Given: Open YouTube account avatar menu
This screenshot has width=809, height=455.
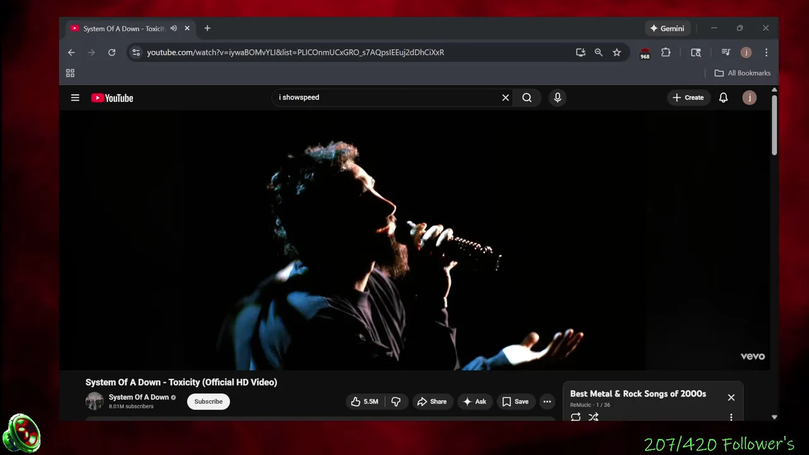Looking at the screenshot, I should [x=750, y=98].
